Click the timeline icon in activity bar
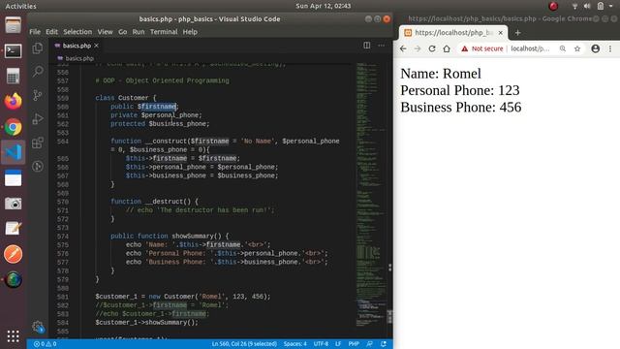The height and width of the screenshot is (349, 620). point(38,166)
